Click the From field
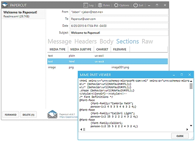Screen dimensions: 195x141 point(119,12)
